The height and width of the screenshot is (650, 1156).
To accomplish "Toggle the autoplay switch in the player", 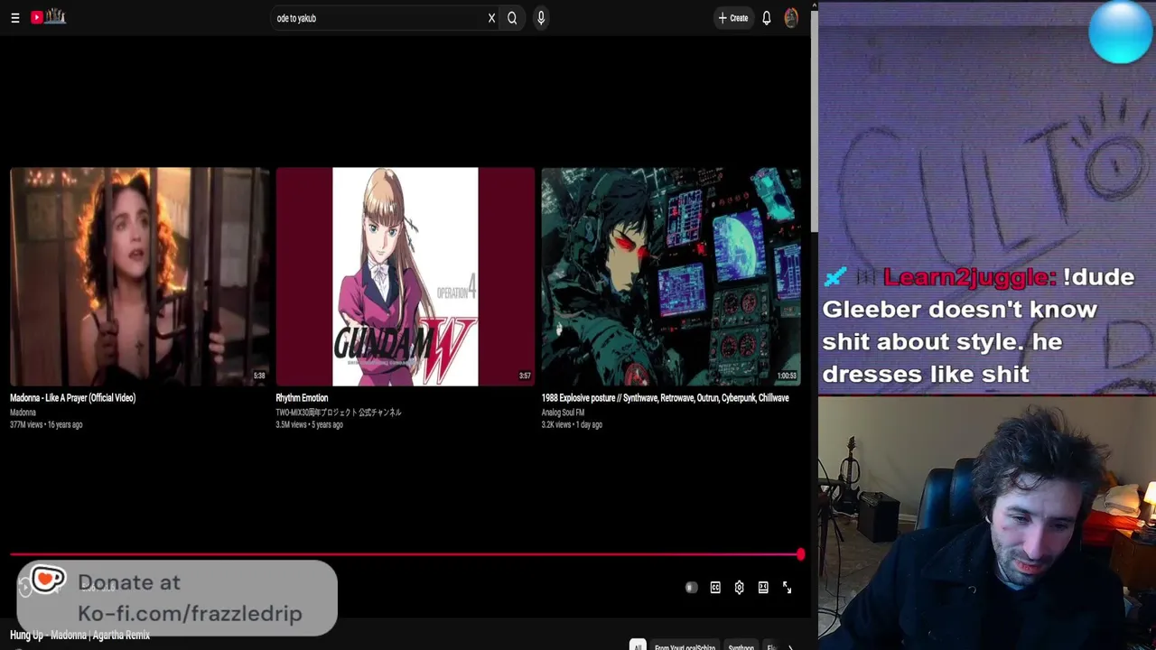I will 691,588.
